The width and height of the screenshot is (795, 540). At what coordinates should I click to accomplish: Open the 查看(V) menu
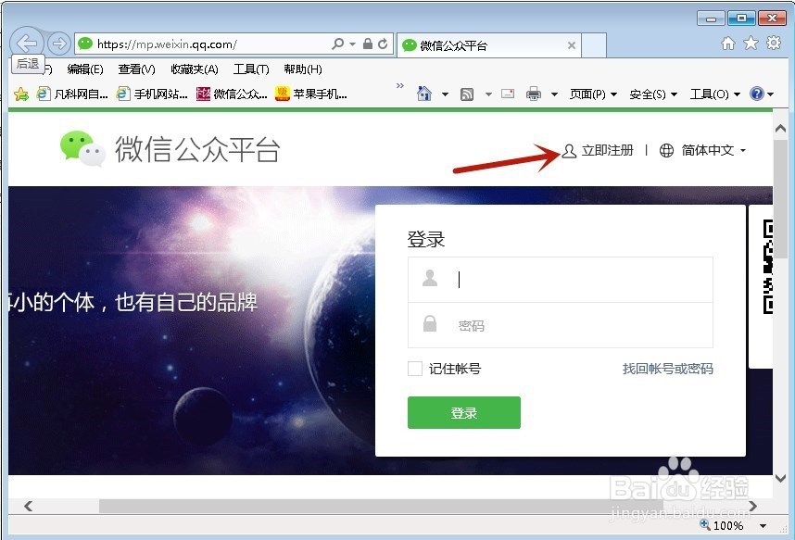click(136, 69)
